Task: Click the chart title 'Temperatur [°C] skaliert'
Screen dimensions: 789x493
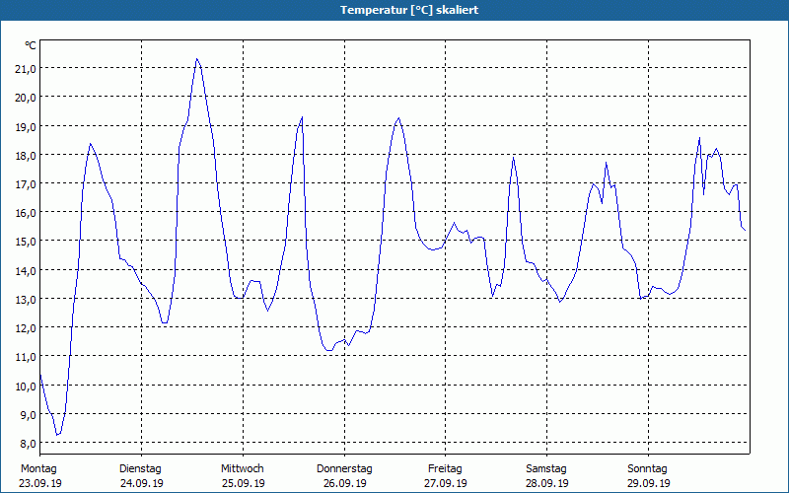Action: coord(409,10)
